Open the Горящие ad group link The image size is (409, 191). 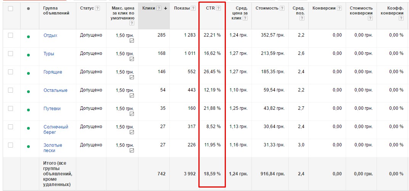point(53,72)
